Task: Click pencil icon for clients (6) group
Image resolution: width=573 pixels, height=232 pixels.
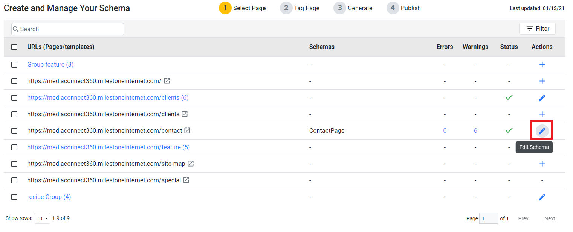Action: (542, 98)
